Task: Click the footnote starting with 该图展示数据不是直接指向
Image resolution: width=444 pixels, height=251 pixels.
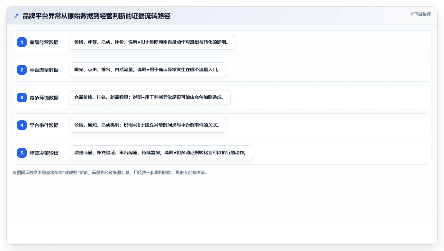Action: (x=110, y=172)
